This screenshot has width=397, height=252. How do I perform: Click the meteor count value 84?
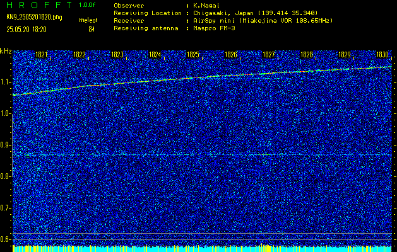92,30
